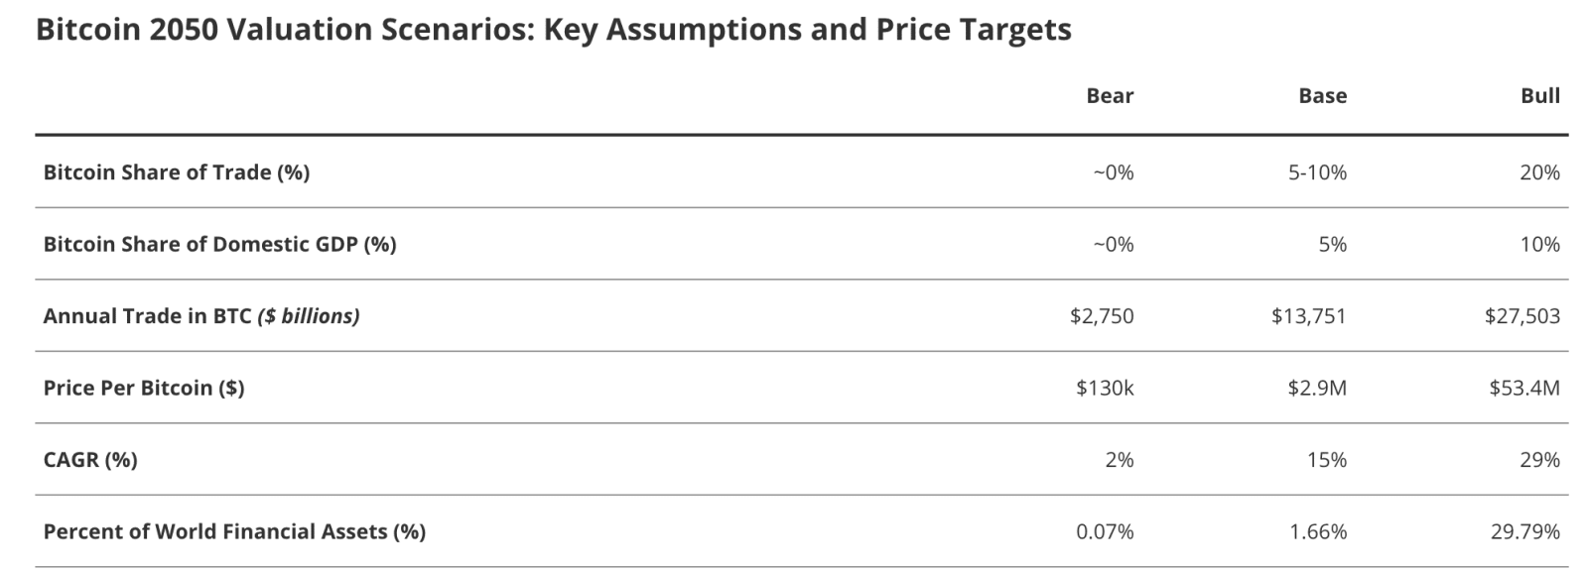
Task: Click the $2,750 Bear annual trade value
Action: [1102, 316]
